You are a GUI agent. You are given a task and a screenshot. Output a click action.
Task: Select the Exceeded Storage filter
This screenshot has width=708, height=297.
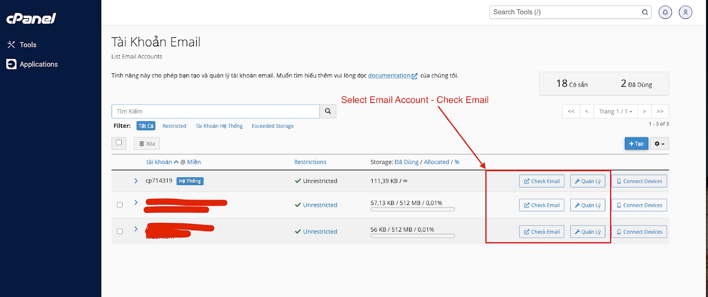pos(273,126)
